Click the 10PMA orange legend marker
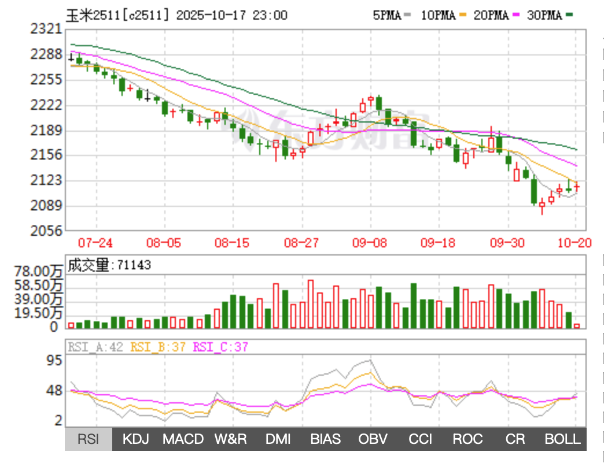The height and width of the screenshot is (467, 604). [x=462, y=16]
